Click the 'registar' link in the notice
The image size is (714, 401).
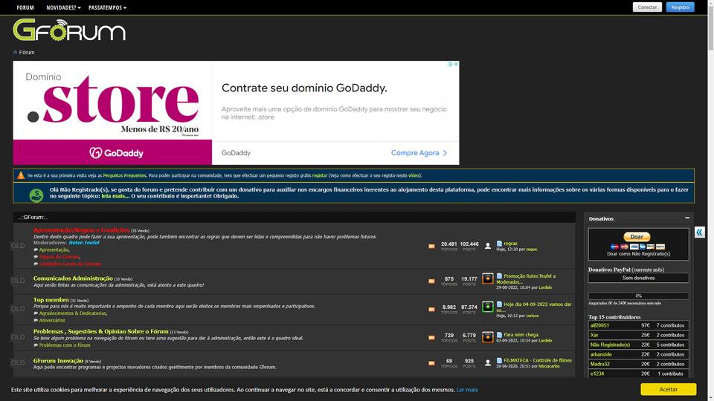[x=320, y=175]
